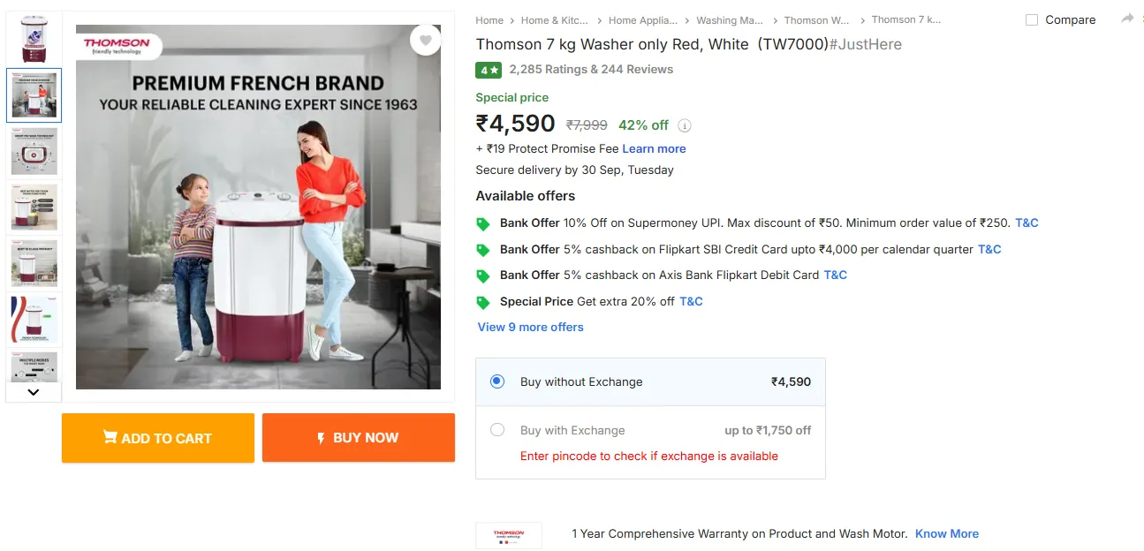Click the price info icon beside 42% off
Image resolution: width=1144 pixels, height=551 pixels.
[x=685, y=125]
